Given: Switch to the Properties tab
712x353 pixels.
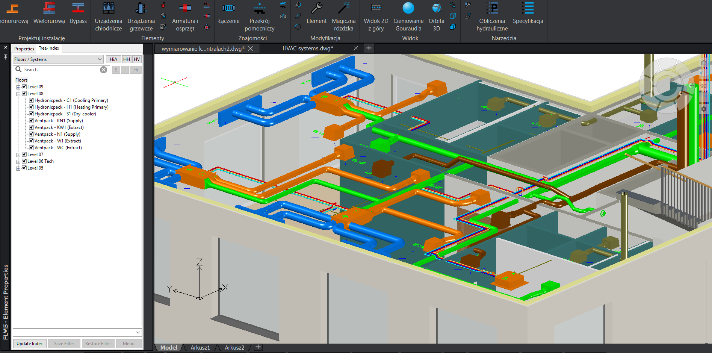Looking at the screenshot, I should pos(24,49).
